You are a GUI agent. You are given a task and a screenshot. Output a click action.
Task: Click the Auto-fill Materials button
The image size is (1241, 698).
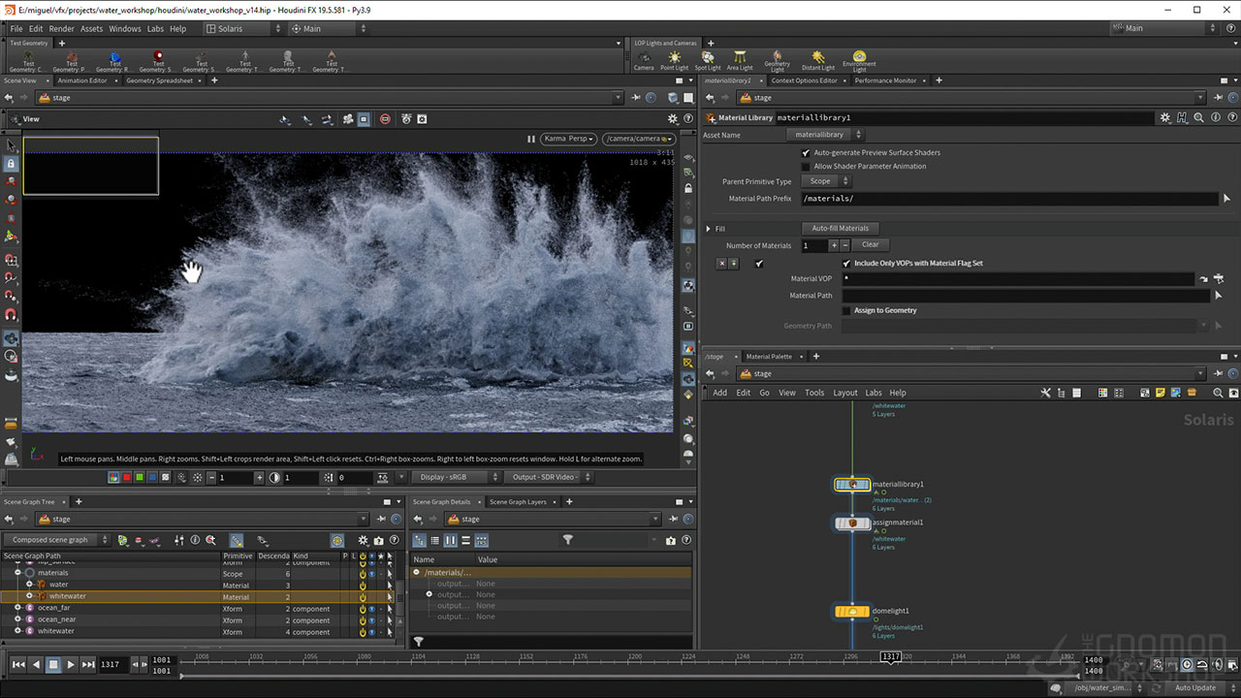coord(840,229)
